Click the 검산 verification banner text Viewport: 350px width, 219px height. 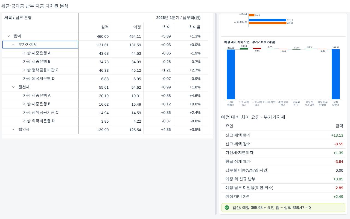point(272,208)
